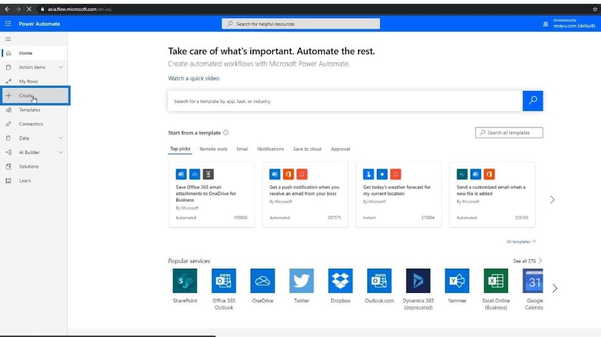Select the Remote work tab
601x337 pixels.
click(214, 149)
